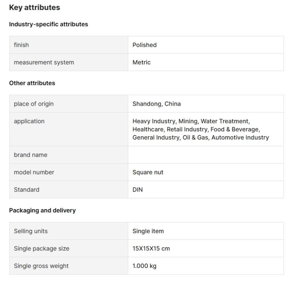Select the Polished finish value
Screen dimensions: 298x282
145,45
